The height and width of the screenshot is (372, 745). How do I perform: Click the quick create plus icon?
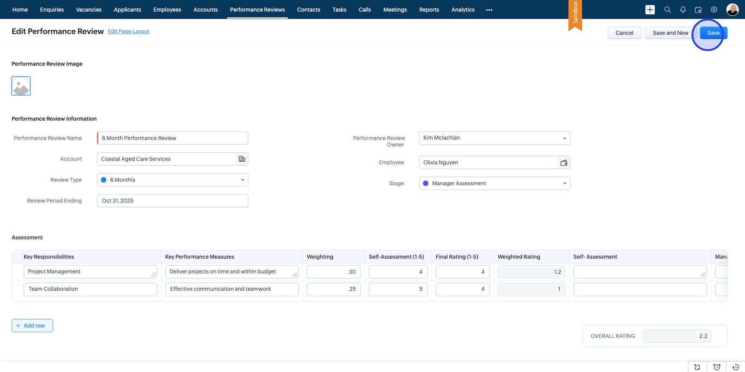(650, 10)
